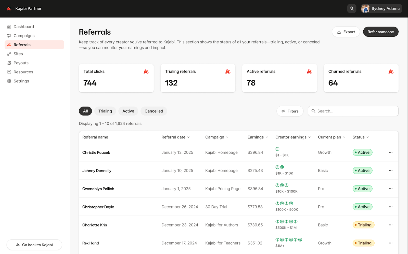Click the Rex Hand referral name
Image resolution: width=408 pixels, height=254 pixels.
(x=91, y=243)
